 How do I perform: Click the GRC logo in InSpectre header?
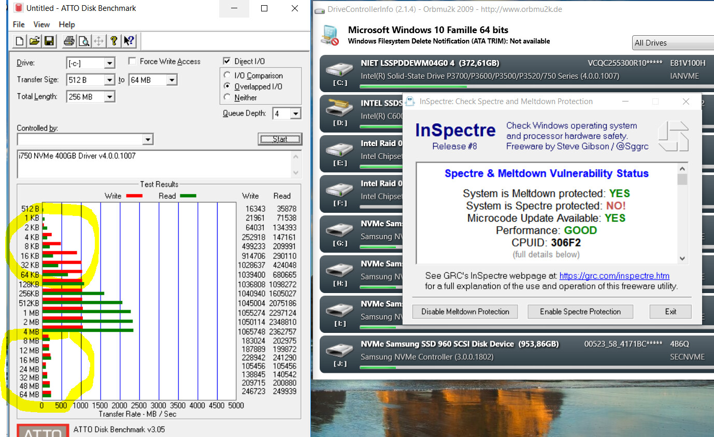[x=674, y=136]
